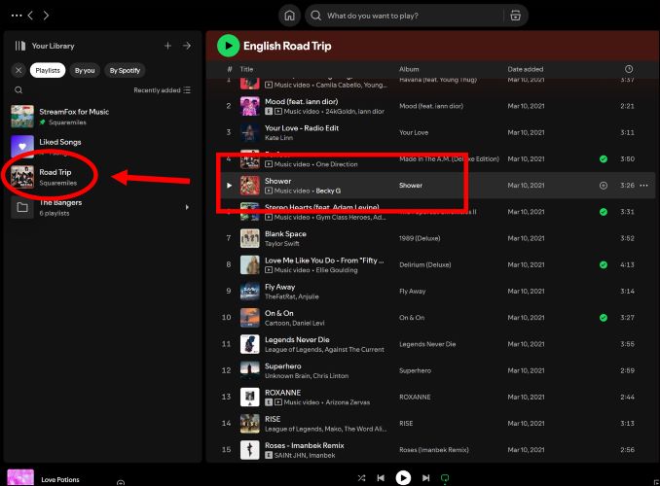
Task: Click Blank Space album art thumbnail
Action: [249, 238]
